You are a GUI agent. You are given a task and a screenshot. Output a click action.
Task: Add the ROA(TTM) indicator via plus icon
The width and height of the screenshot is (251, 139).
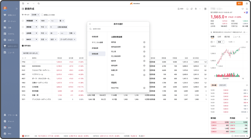tap(144, 88)
